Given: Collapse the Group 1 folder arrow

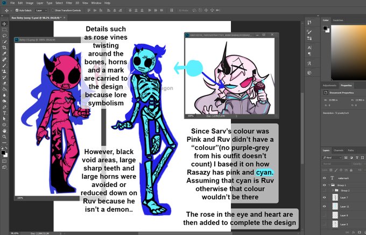Looking at the screenshot, I should [329, 185].
